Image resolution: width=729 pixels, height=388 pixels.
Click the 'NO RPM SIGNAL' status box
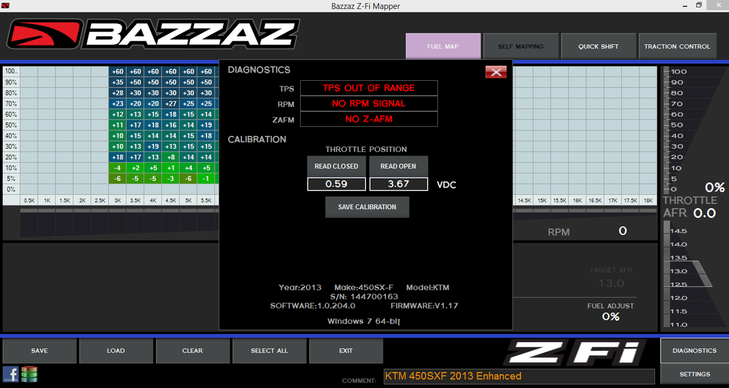click(x=369, y=104)
